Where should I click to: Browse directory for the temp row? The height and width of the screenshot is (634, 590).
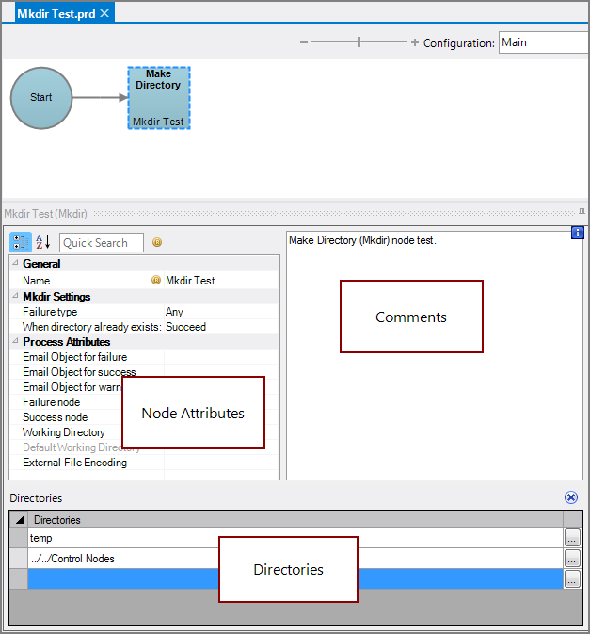[x=572, y=538]
